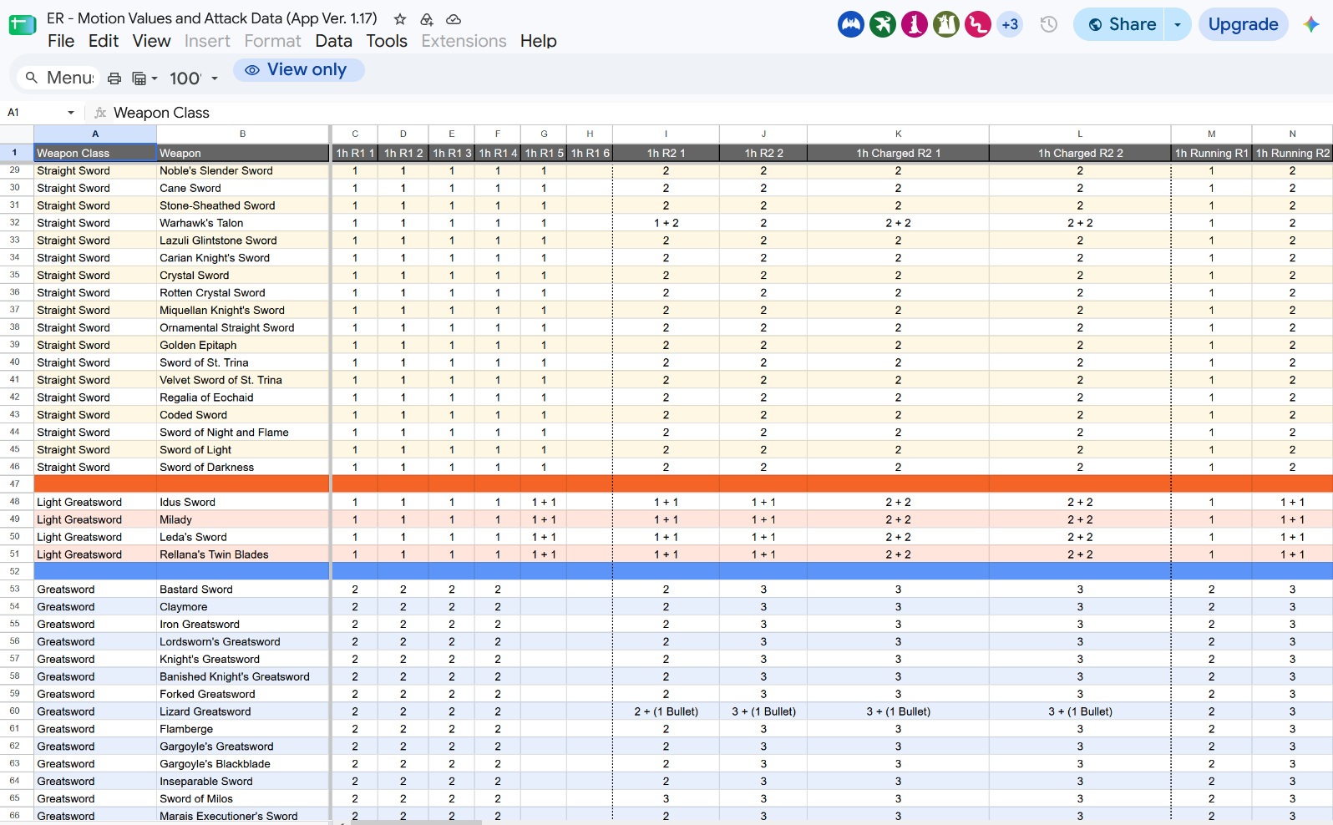The height and width of the screenshot is (825, 1333).
Task: Open the Tools menu
Action: 387,41
